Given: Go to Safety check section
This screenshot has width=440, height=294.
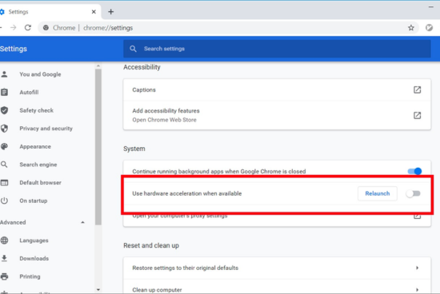Looking at the screenshot, I should pos(37,110).
